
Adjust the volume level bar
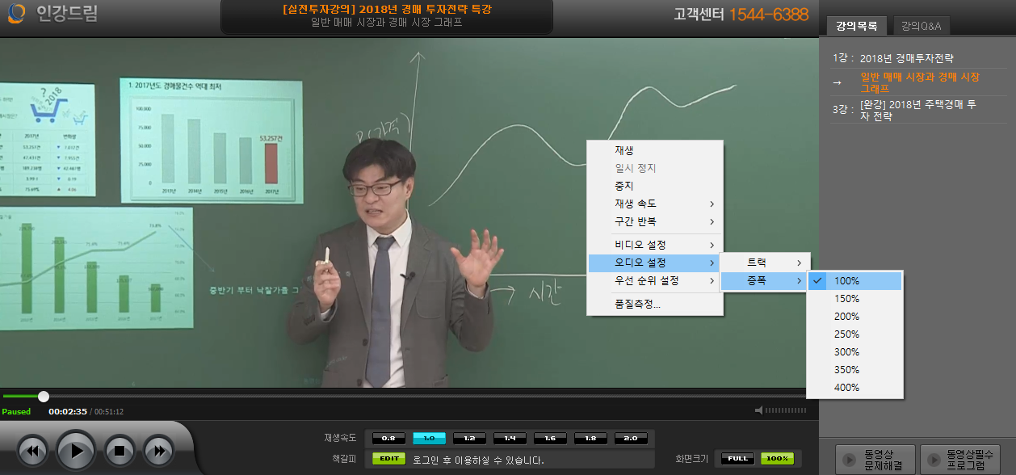(x=785, y=410)
